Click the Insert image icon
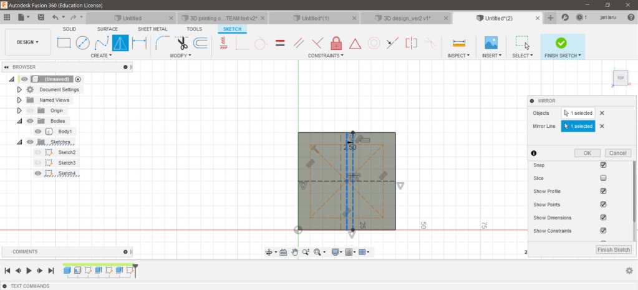 coord(491,42)
